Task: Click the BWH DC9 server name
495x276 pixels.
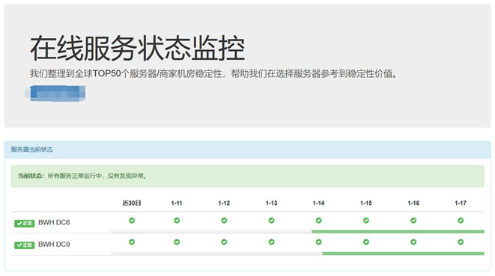Action: coord(54,245)
